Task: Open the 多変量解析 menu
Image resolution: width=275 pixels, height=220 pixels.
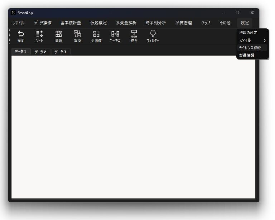Action: (x=126, y=23)
